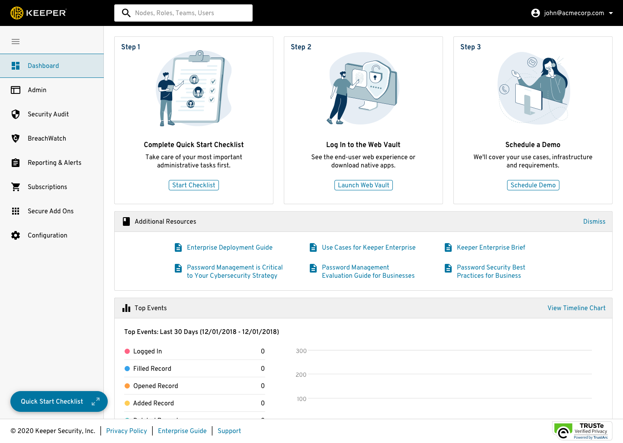Image resolution: width=623 pixels, height=443 pixels.
Task: Open Reporting & Alerts
Action: (x=52, y=163)
